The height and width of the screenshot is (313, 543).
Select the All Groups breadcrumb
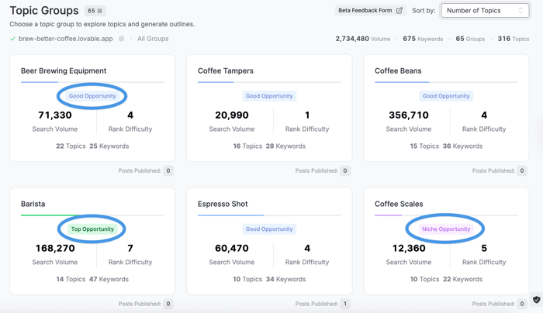pos(153,39)
